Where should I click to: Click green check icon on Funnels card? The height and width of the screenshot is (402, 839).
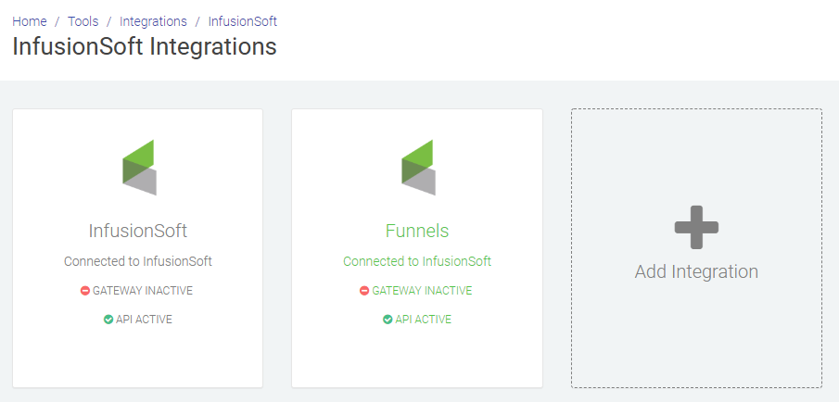click(x=388, y=320)
